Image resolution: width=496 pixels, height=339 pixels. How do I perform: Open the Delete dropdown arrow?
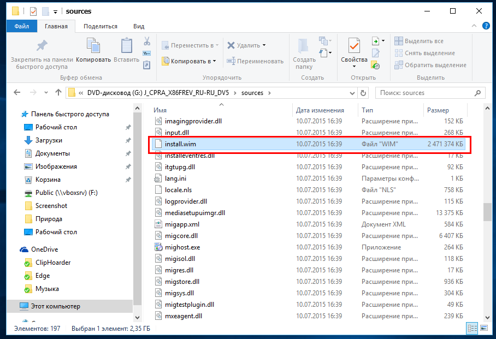pos(264,45)
